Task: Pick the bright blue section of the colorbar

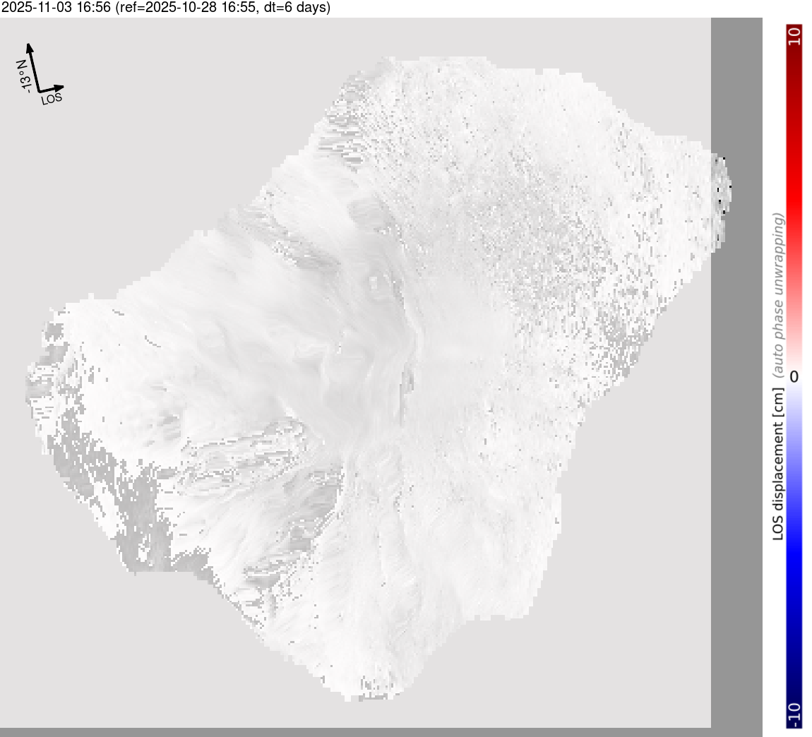Action: (794, 551)
